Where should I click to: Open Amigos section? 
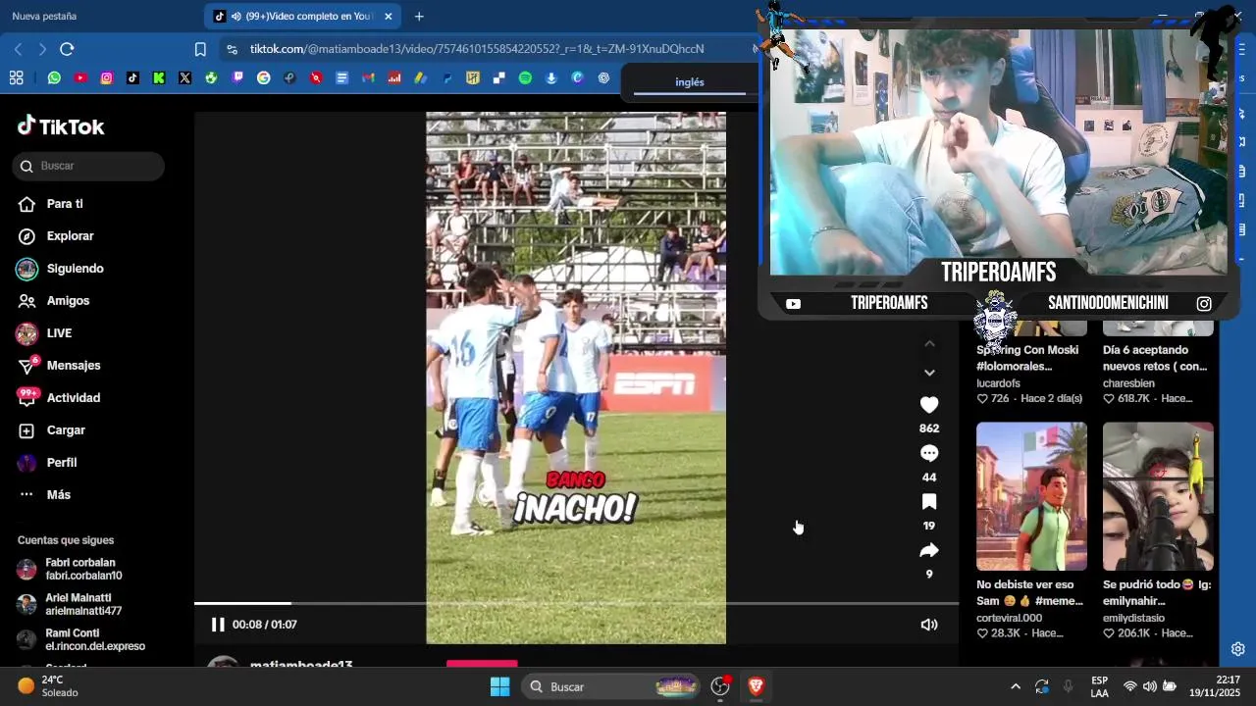(68, 301)
